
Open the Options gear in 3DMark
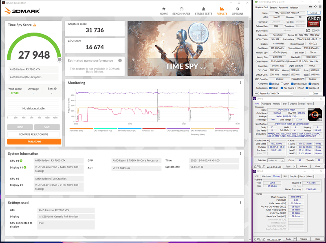pyautogui.click(x=238, y=11)
